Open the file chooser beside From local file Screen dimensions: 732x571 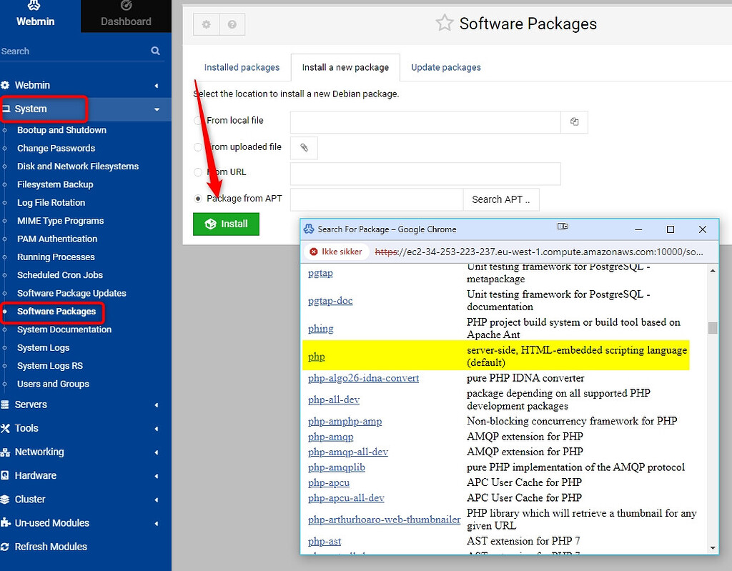click(x=574, y=122)
